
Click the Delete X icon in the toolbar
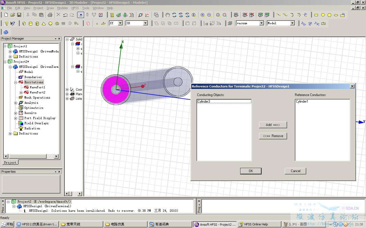point(58,15)
